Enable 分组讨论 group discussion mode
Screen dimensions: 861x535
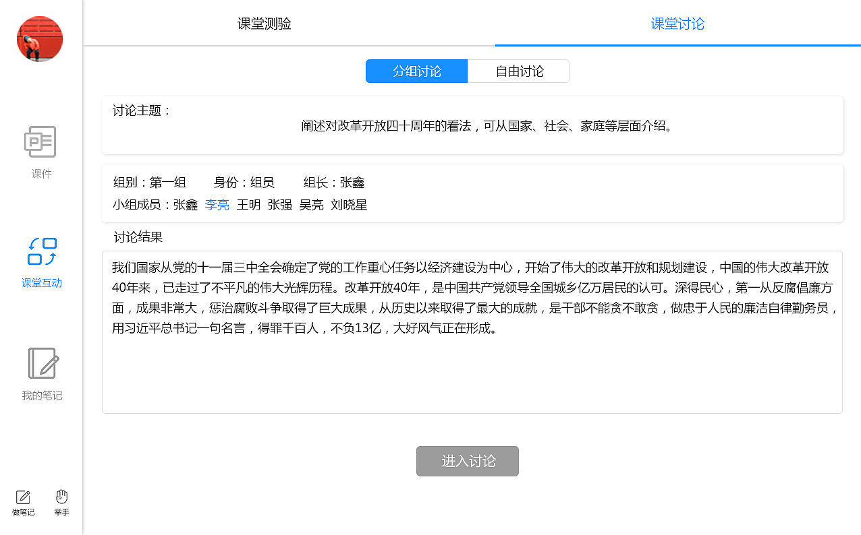click(x=416, y=71)
